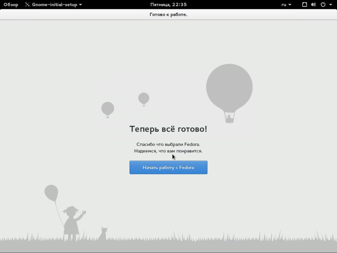Expand the Gnome-initial-setup app menu arrow
The width and height of the screenshot is (337, 253).
80,5
